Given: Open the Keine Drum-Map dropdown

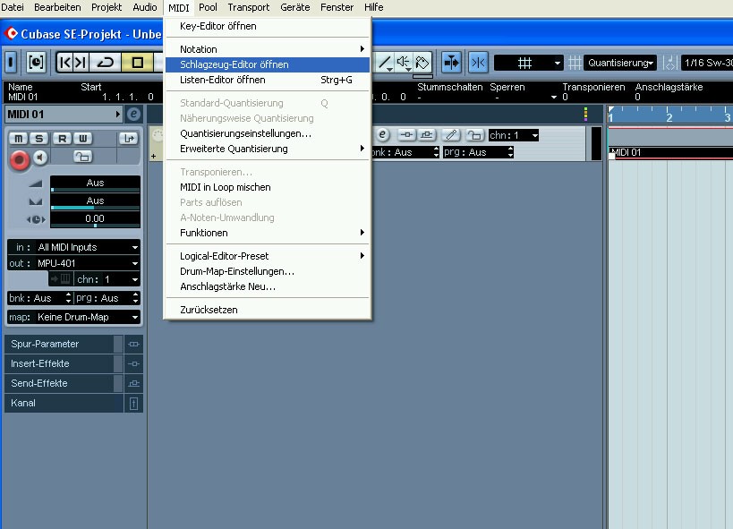Looking at the screenshot, I should click(x=74, y=317).
